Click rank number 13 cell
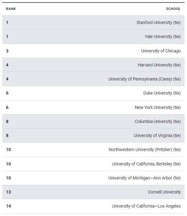The height and width of the screenshot is (216, 187). 8,192
